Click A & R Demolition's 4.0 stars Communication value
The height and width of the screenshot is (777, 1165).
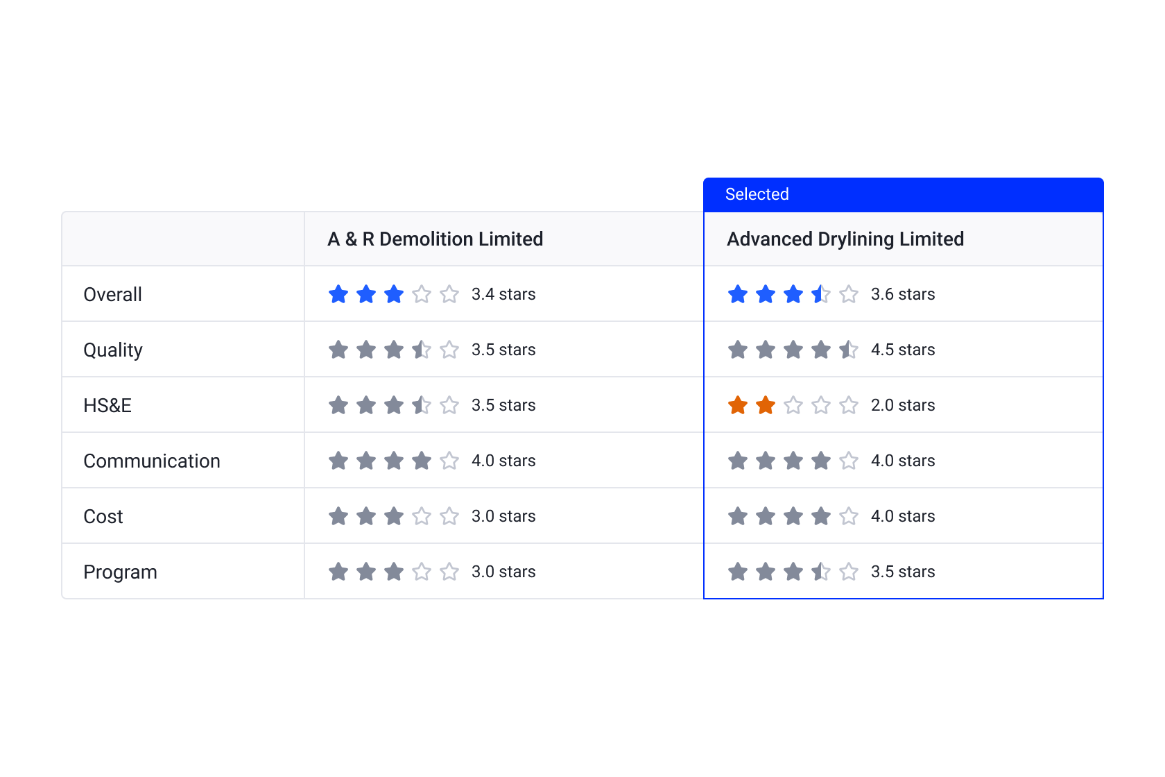pos(503,461)
